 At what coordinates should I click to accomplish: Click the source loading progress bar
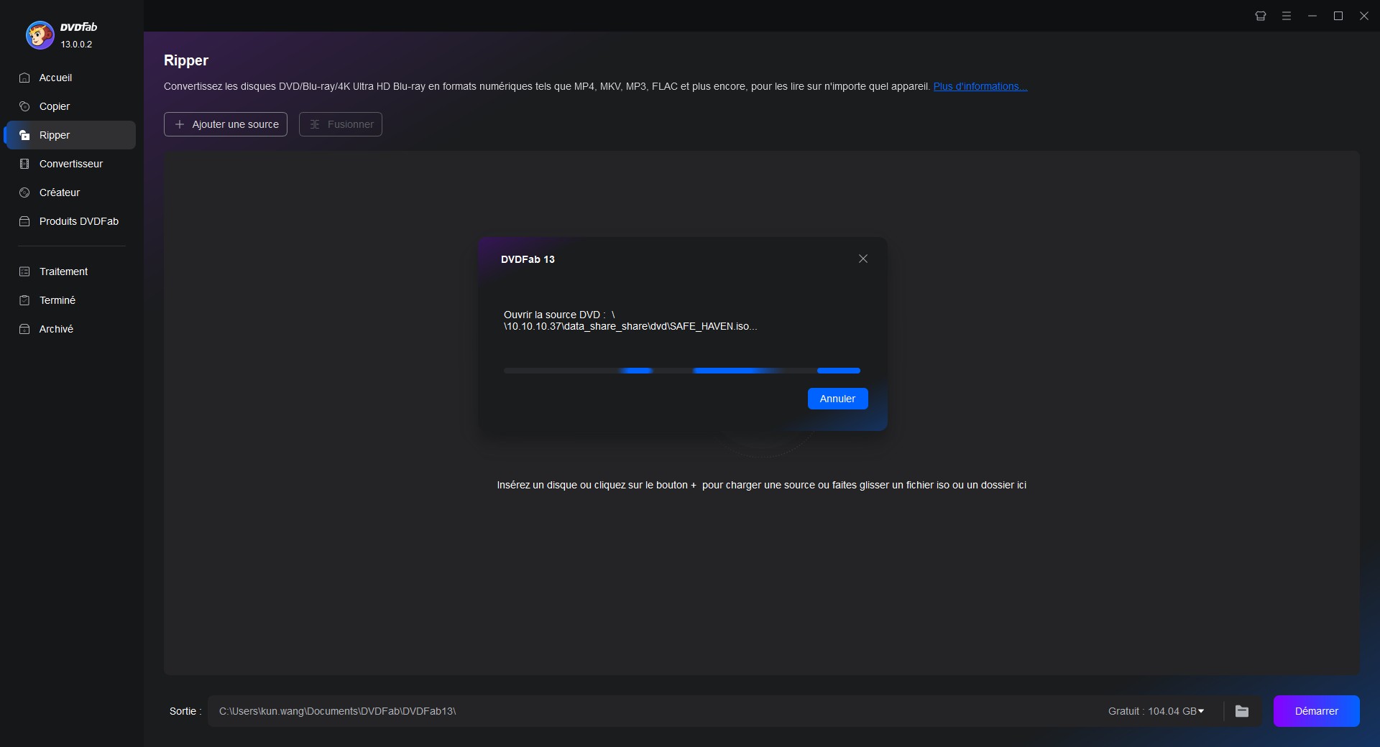click(682, 371)
